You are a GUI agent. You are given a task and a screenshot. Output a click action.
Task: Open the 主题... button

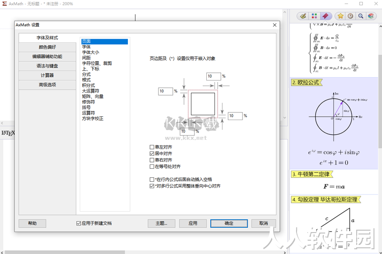coord(161,224)
